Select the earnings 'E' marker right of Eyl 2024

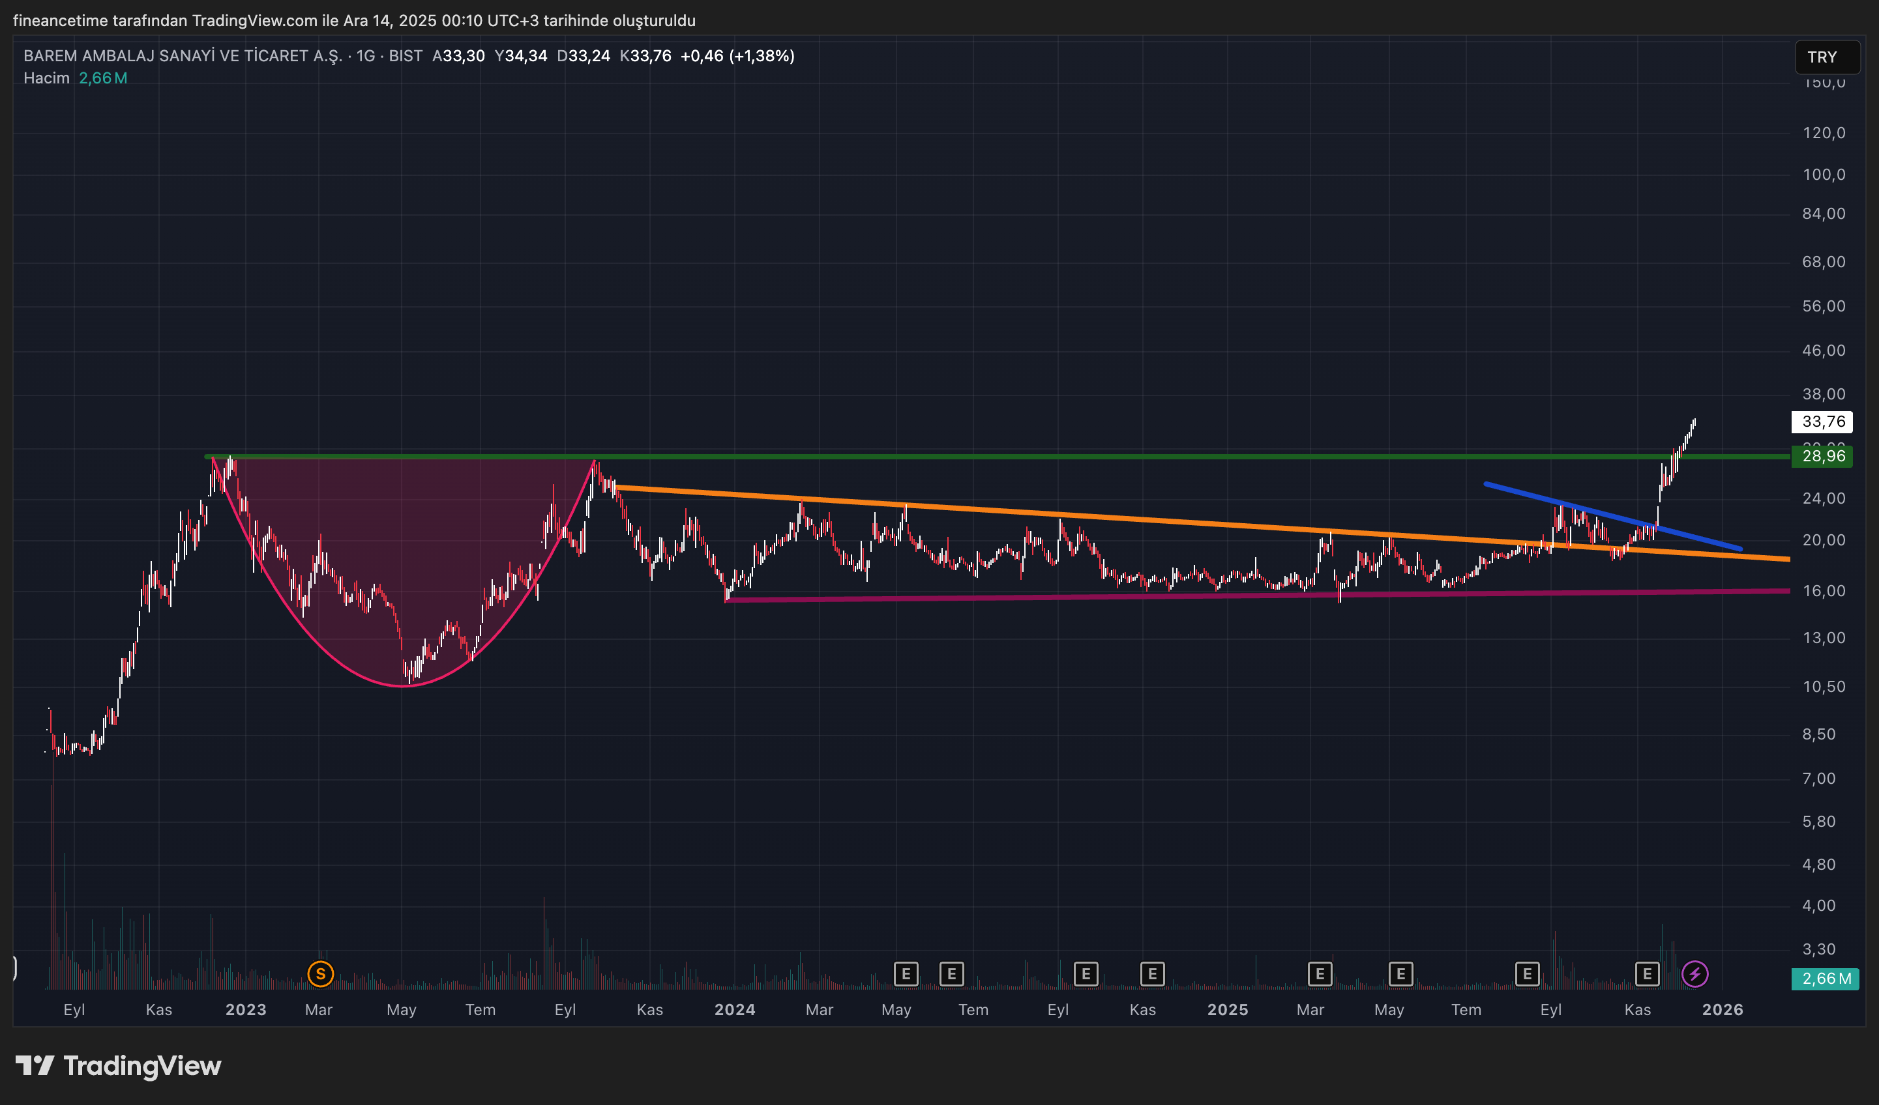point(1086,973)
